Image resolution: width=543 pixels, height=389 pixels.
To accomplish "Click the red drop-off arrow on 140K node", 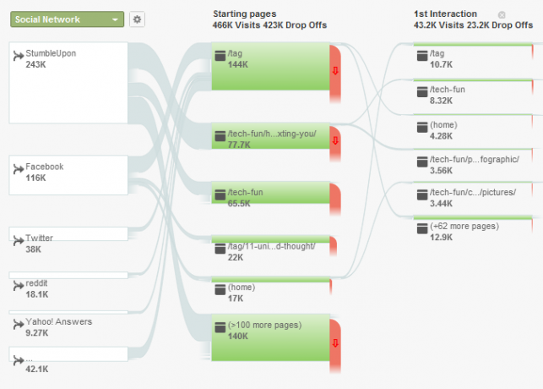I will 335,343.
